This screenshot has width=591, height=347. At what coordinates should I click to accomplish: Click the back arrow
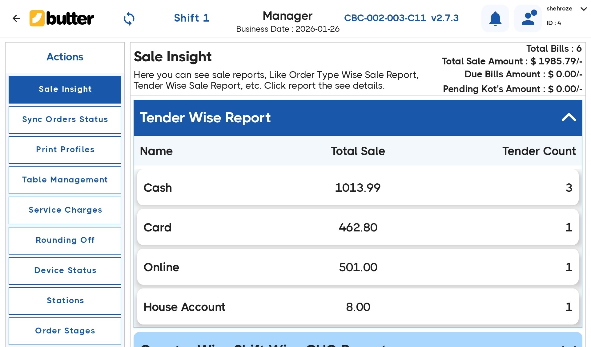[x=16, y=18]
